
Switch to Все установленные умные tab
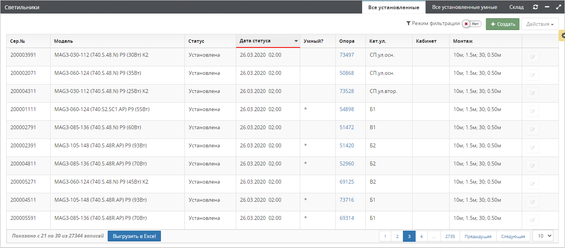pos(464,7)
